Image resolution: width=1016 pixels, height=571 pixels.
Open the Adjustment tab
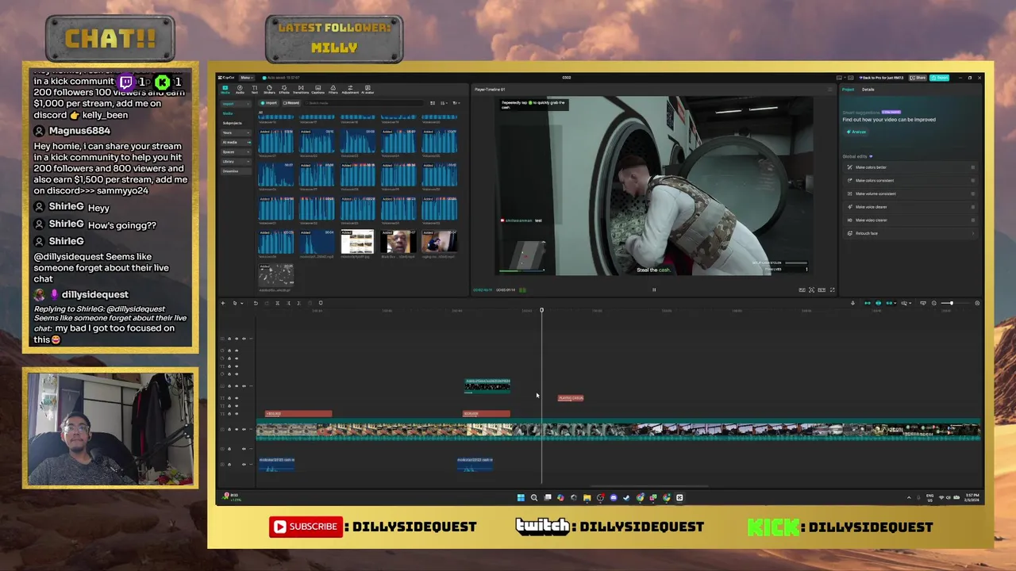click(x=350, y=90)
